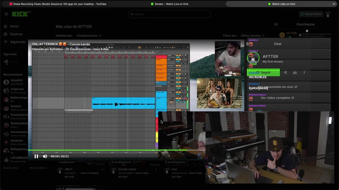Open options menu for tirando rostro clip
The image size is (339, 190).
tap(156, 169)
